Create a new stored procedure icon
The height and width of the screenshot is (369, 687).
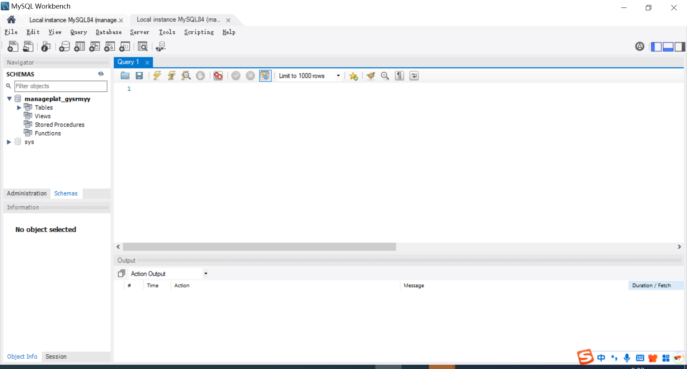(x=109, y=46)
